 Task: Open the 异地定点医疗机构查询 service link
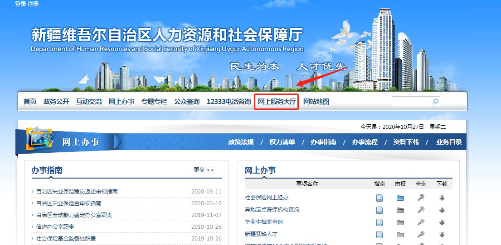[272, 210]
